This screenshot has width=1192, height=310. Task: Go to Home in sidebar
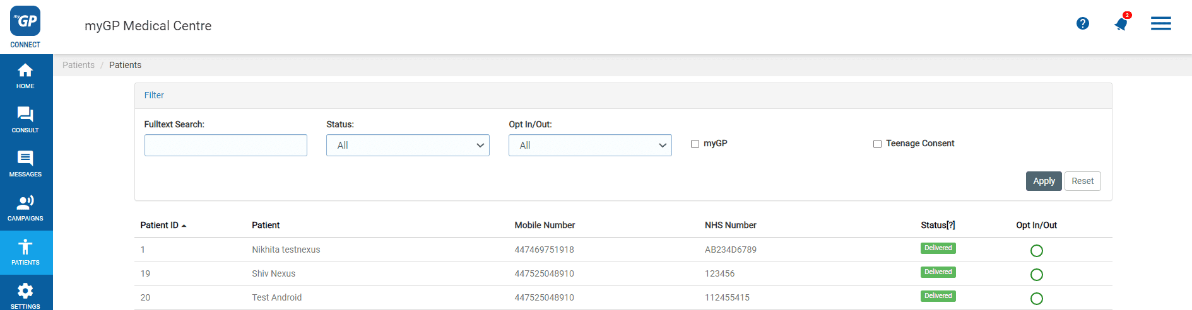25,76
